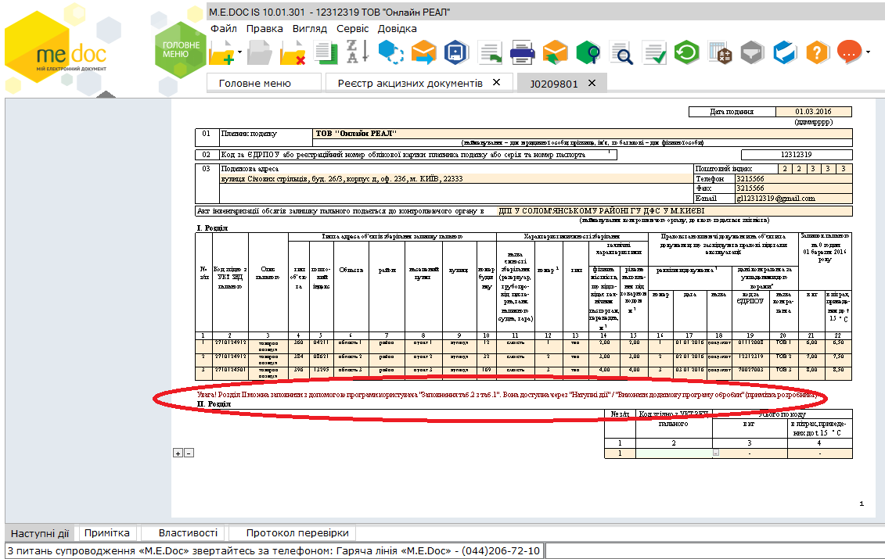
Task: Click the printer icon in toolbar
Action: [x=522, y=53]
